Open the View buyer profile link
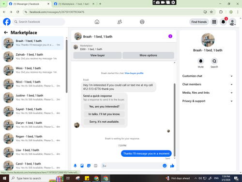The height and width of the screenshot is (182, 242). 134,73
